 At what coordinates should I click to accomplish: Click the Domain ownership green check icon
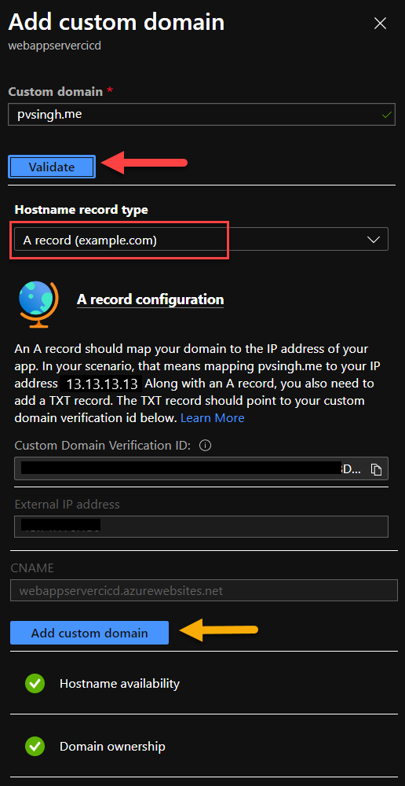pos(35,747)
